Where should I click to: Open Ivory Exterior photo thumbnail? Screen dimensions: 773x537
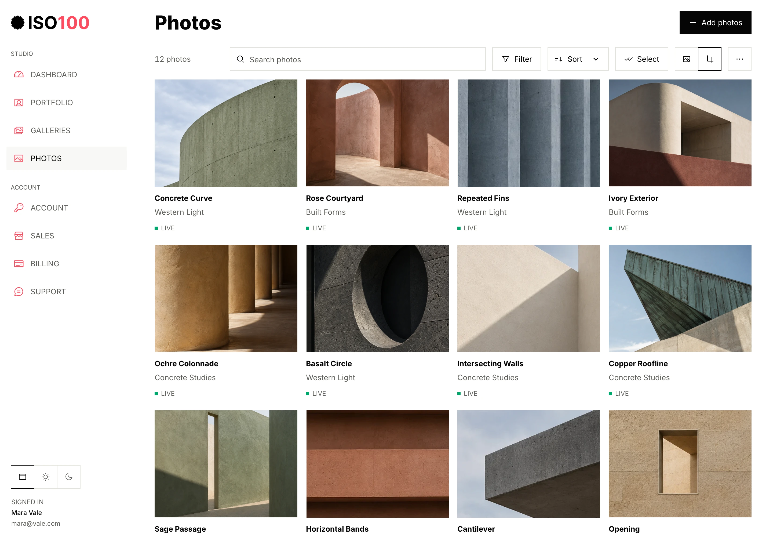[x=680, y=133]
